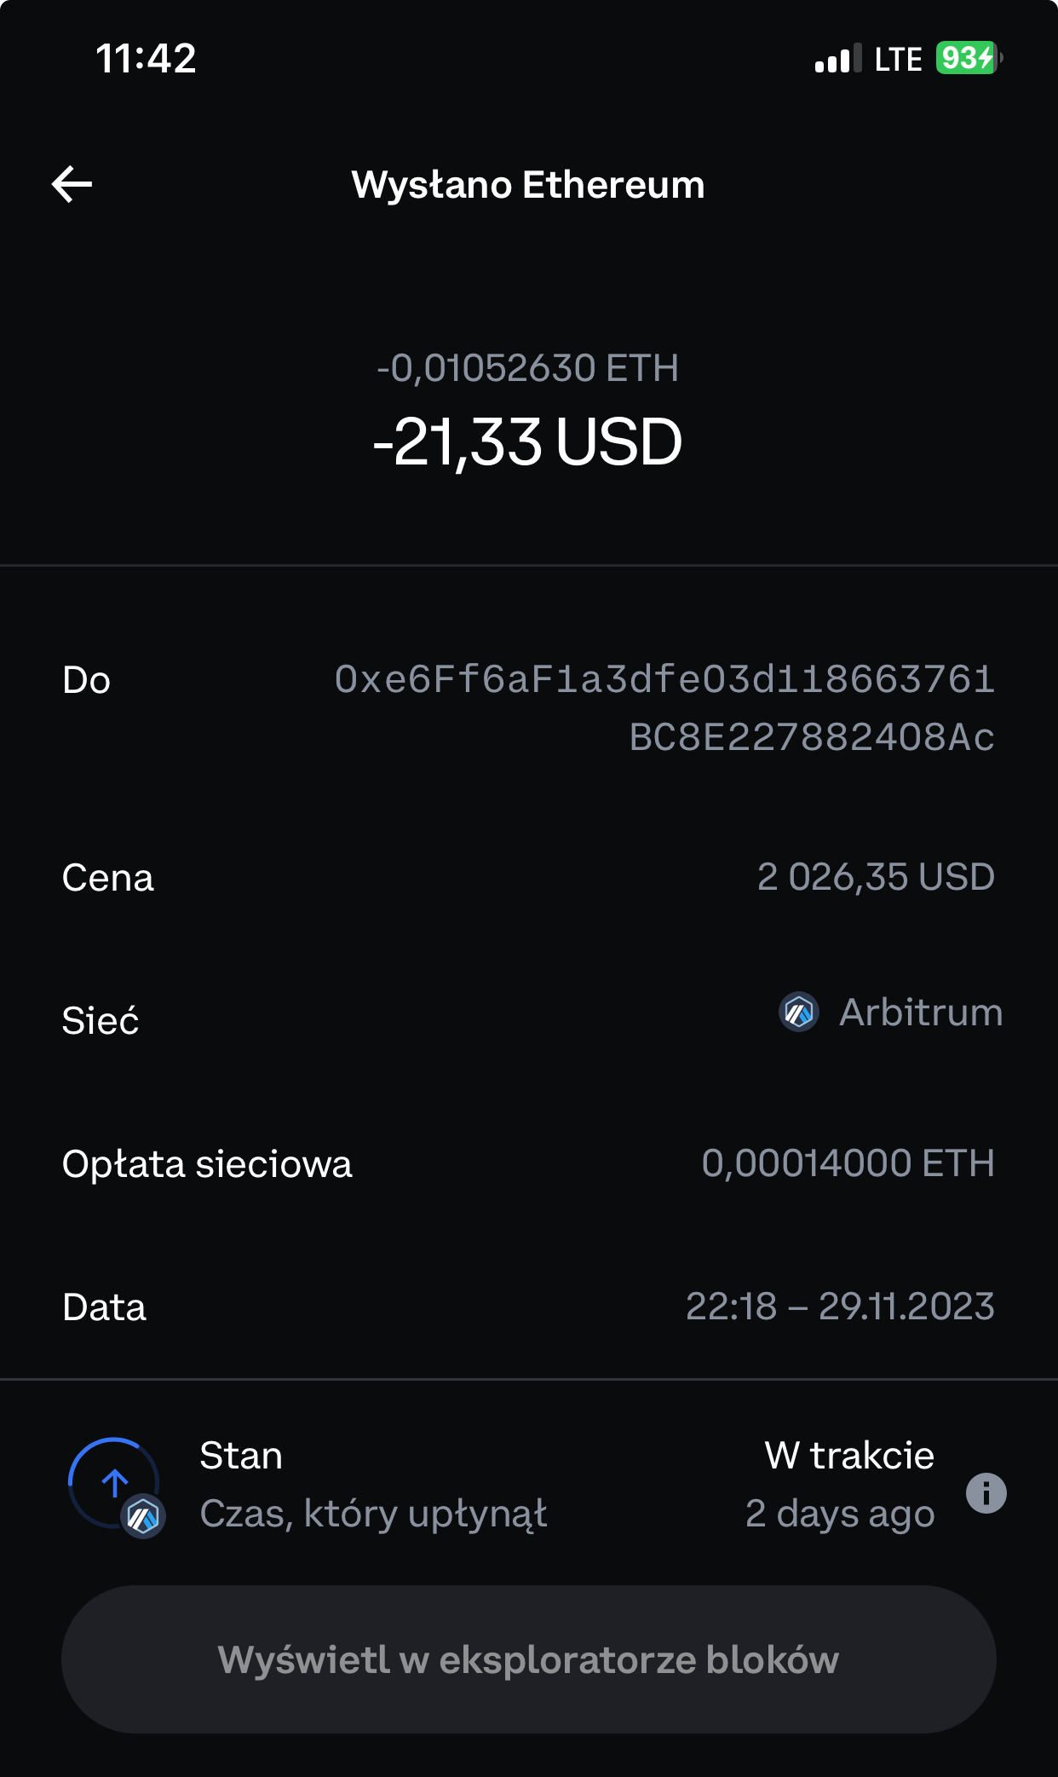1058x1777 pixels.
Task: Tap the recipient wallet address 0xe6Ff6a...
Action: (x=664, y=708)
